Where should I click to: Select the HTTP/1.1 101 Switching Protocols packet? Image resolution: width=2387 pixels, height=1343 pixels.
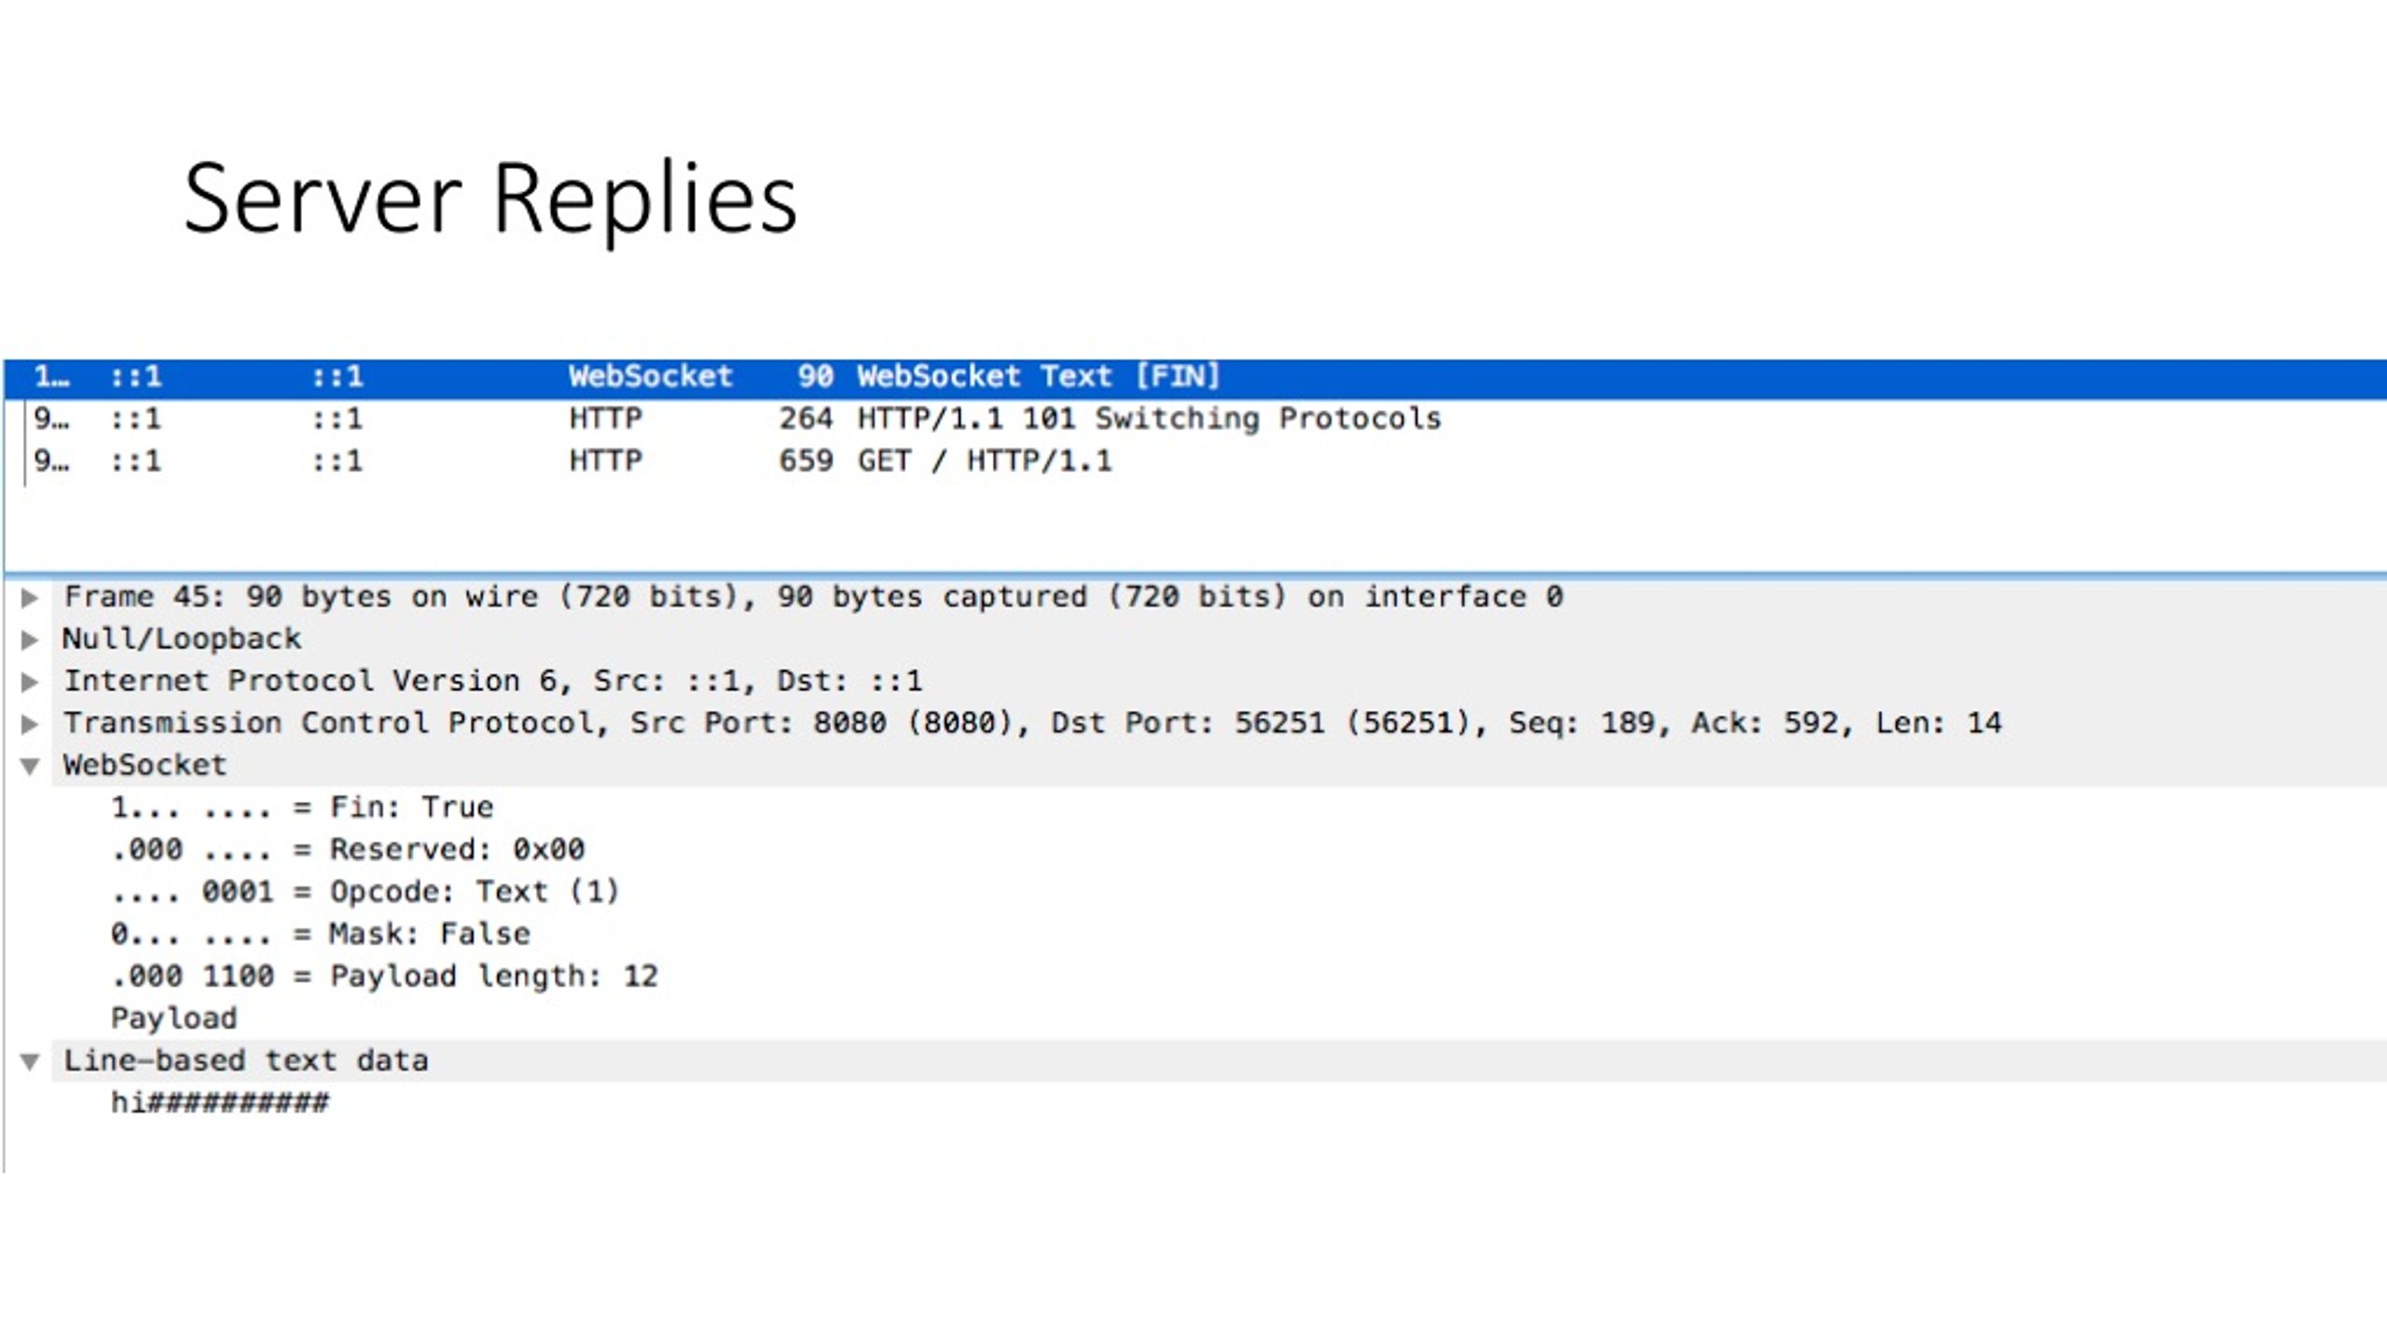coord(1195,420)
